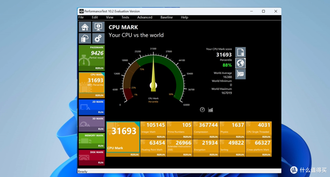The height and width of the screenshot is (177, 330).
Task: Save the CPU result via document icon
Action: 240,52
